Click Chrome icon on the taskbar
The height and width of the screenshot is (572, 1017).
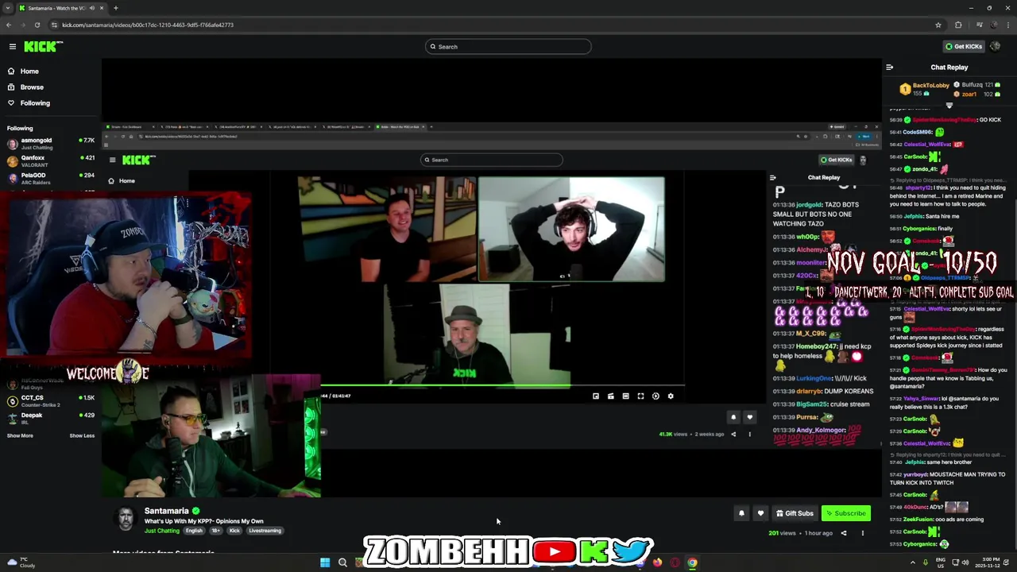[692, 562]
